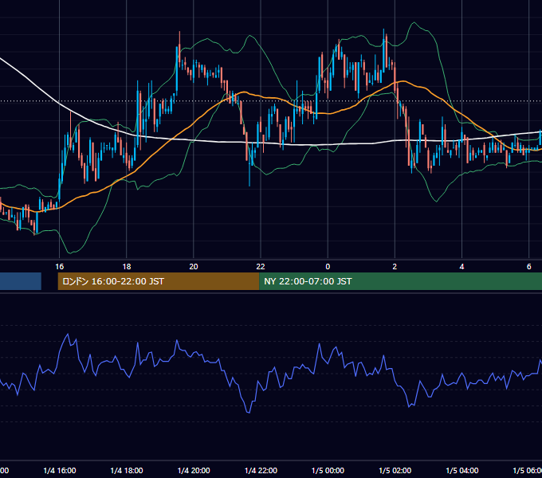542x478 pixels.
Task: Click the hour label 2 on chart axis
Action: tap(395, 266)
